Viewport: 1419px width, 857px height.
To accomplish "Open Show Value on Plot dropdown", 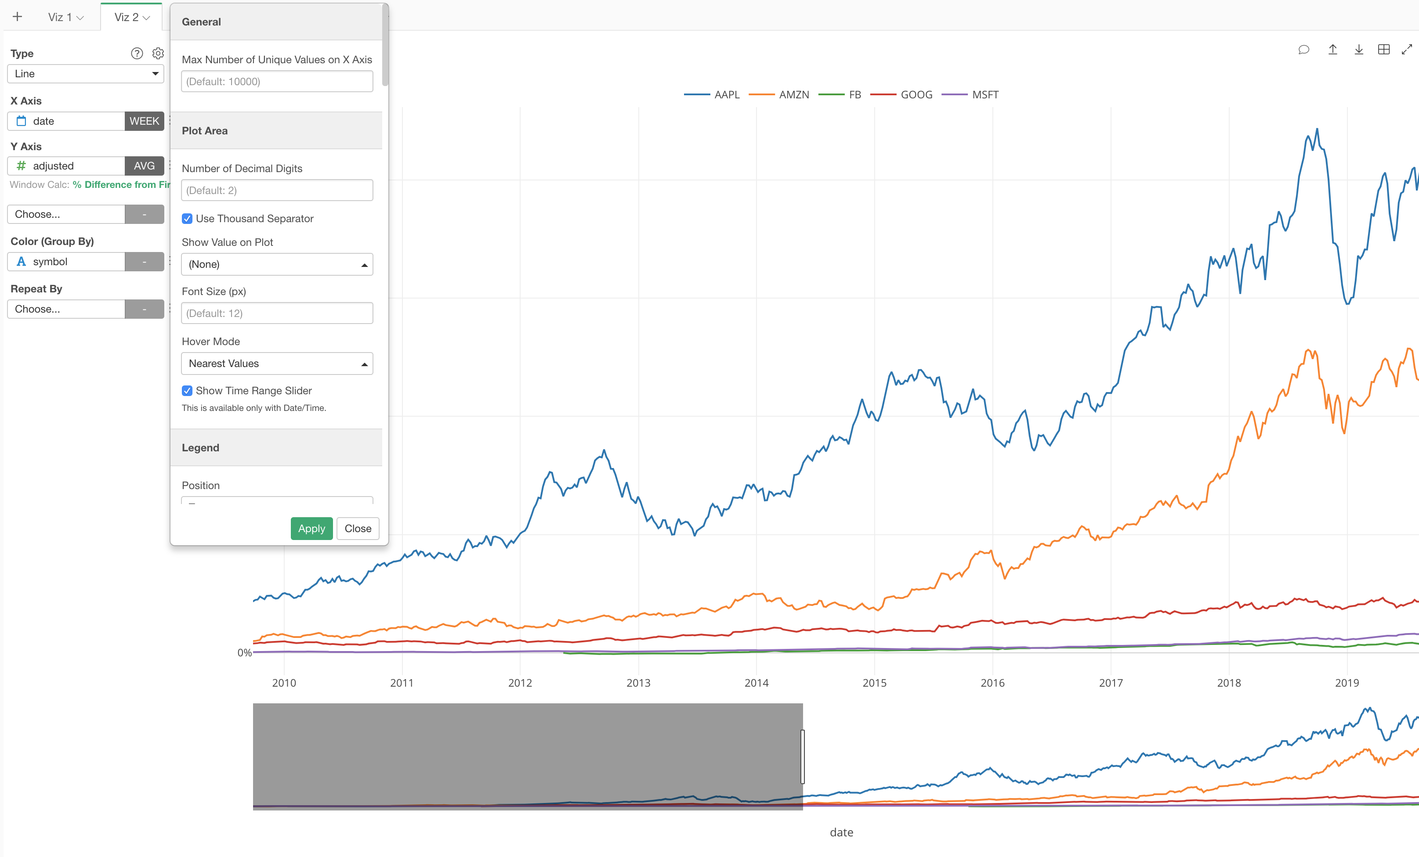I will [277, 264].
